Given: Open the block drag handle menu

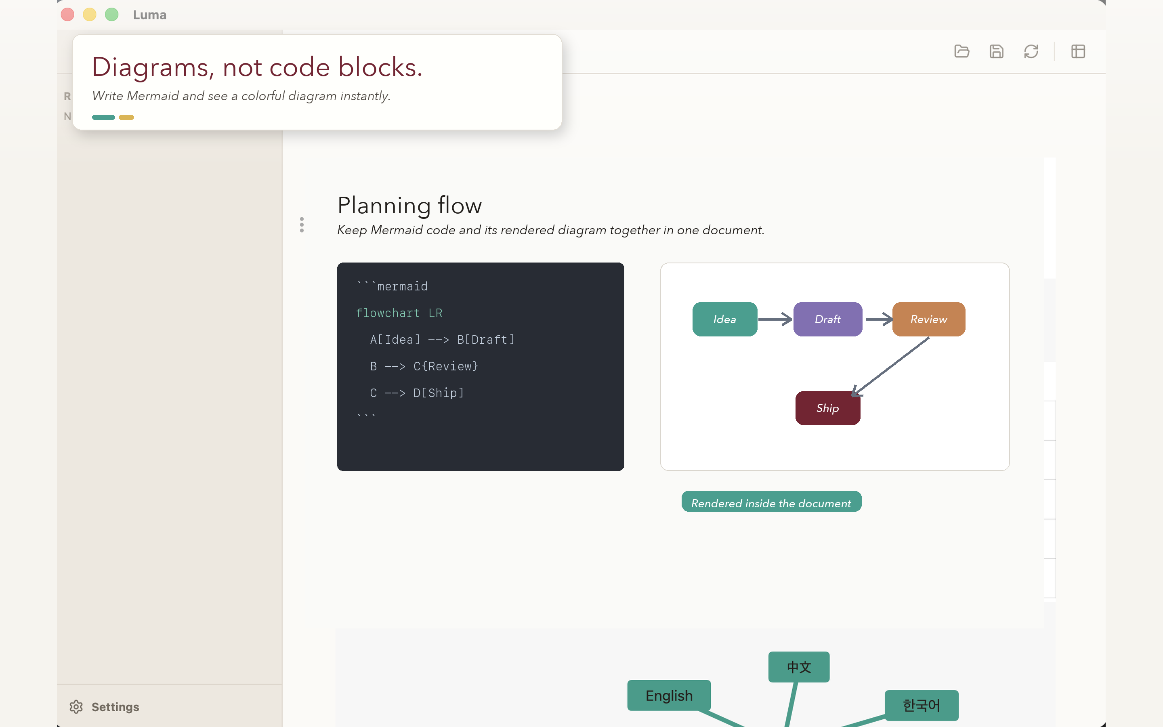Looking at the screenshot, I should (302, 225).
